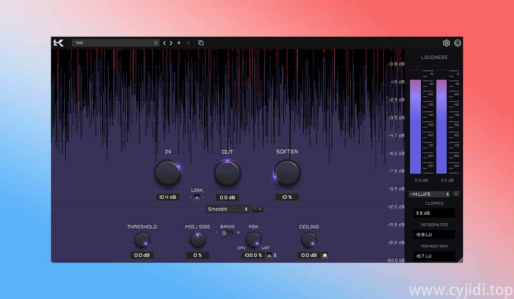Open plugin settings gear
This screenshot has width=514, height=299.
[446, 43]
